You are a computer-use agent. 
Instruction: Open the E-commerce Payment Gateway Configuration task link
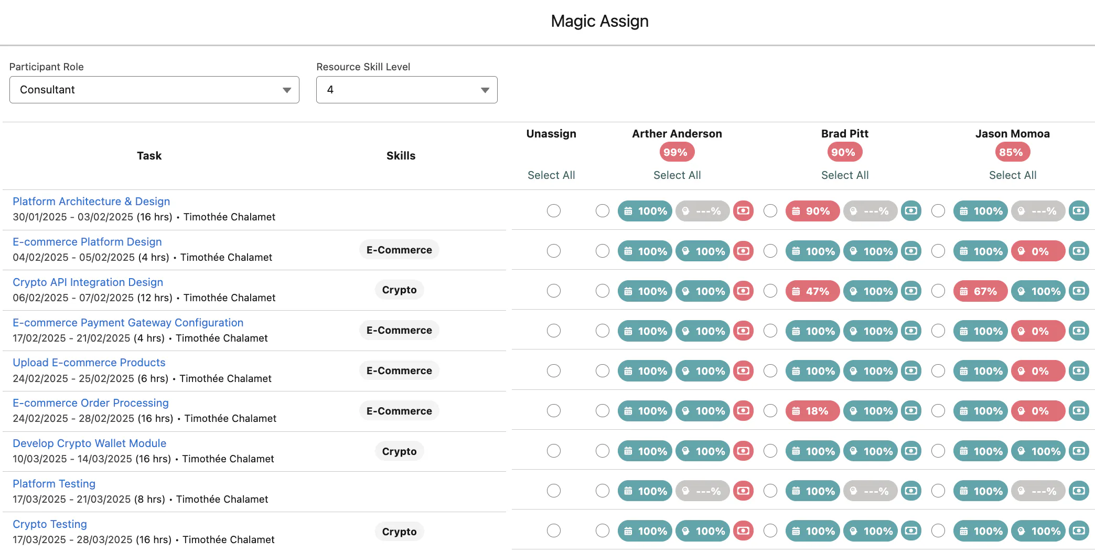pyautogui.click(x=128, y=323)
